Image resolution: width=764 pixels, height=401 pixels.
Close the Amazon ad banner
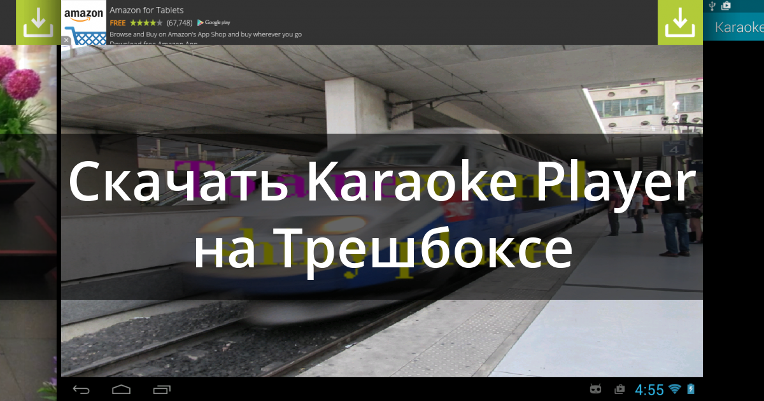coord(66,40)
